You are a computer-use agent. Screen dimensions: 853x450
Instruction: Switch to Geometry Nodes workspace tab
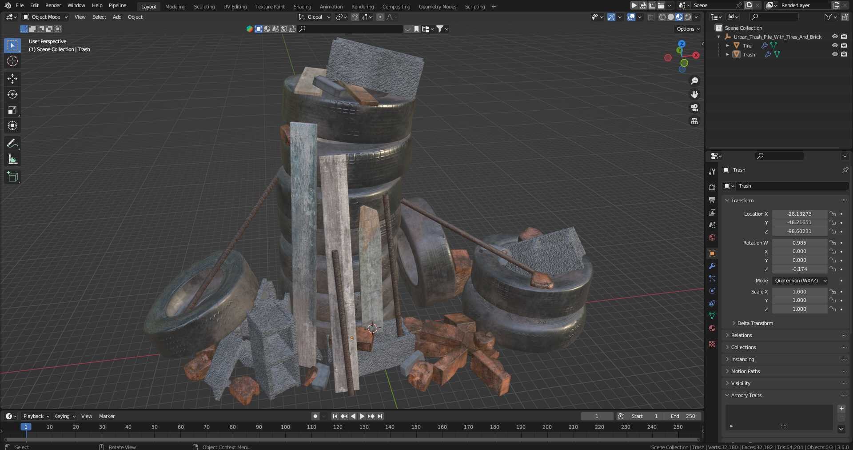[437, 7]
